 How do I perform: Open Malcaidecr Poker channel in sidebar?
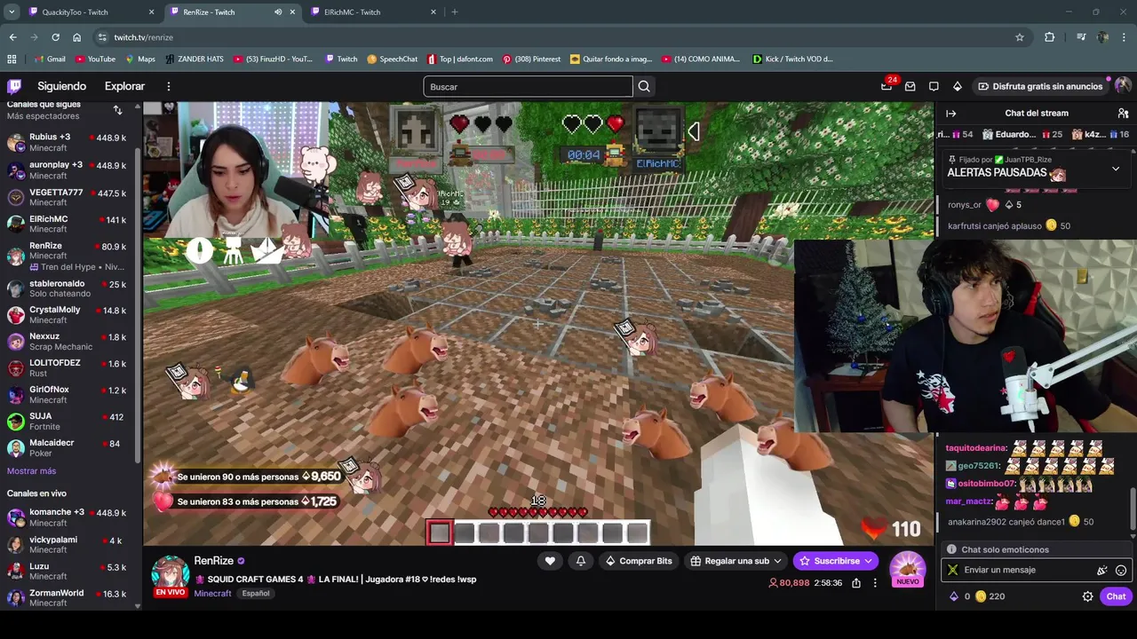71,447
